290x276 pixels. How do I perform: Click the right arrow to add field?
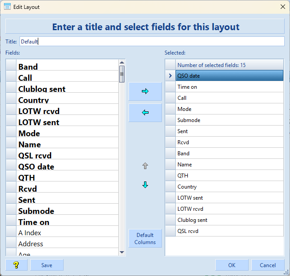coord(145,91)
